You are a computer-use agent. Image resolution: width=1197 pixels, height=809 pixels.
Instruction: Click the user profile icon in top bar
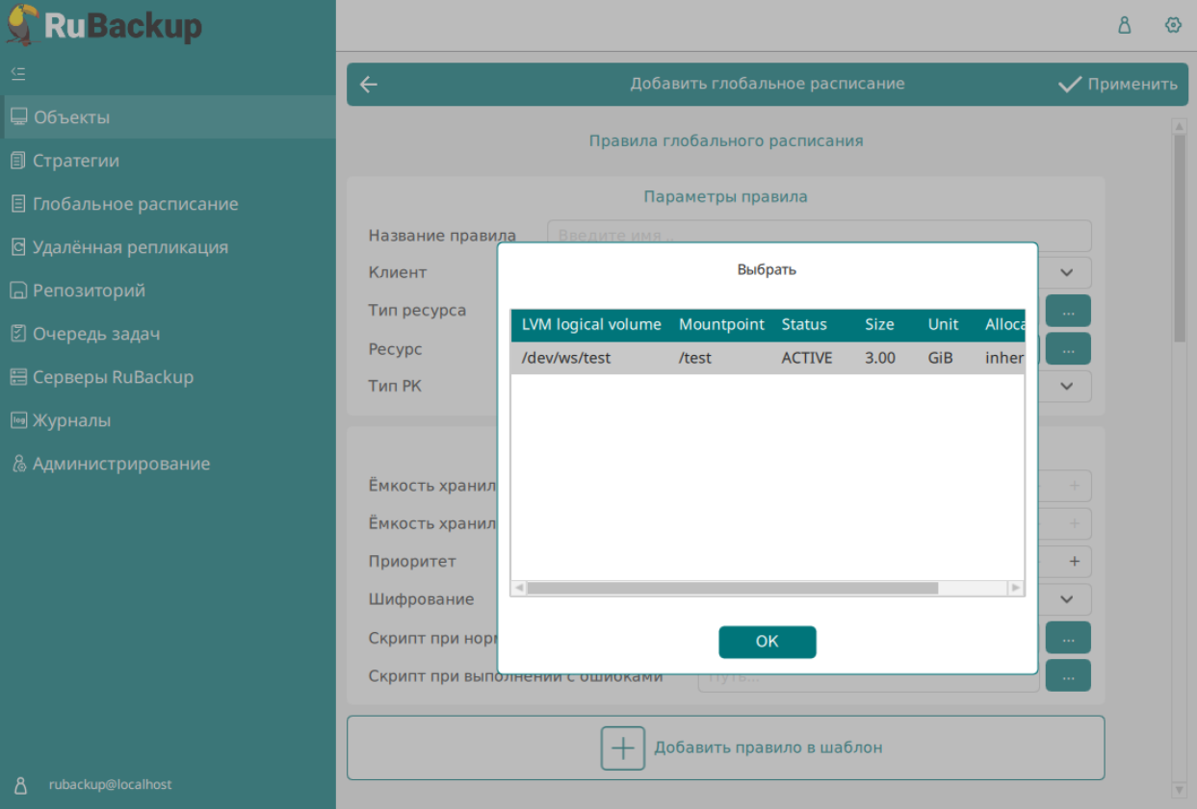[1124, 26]
